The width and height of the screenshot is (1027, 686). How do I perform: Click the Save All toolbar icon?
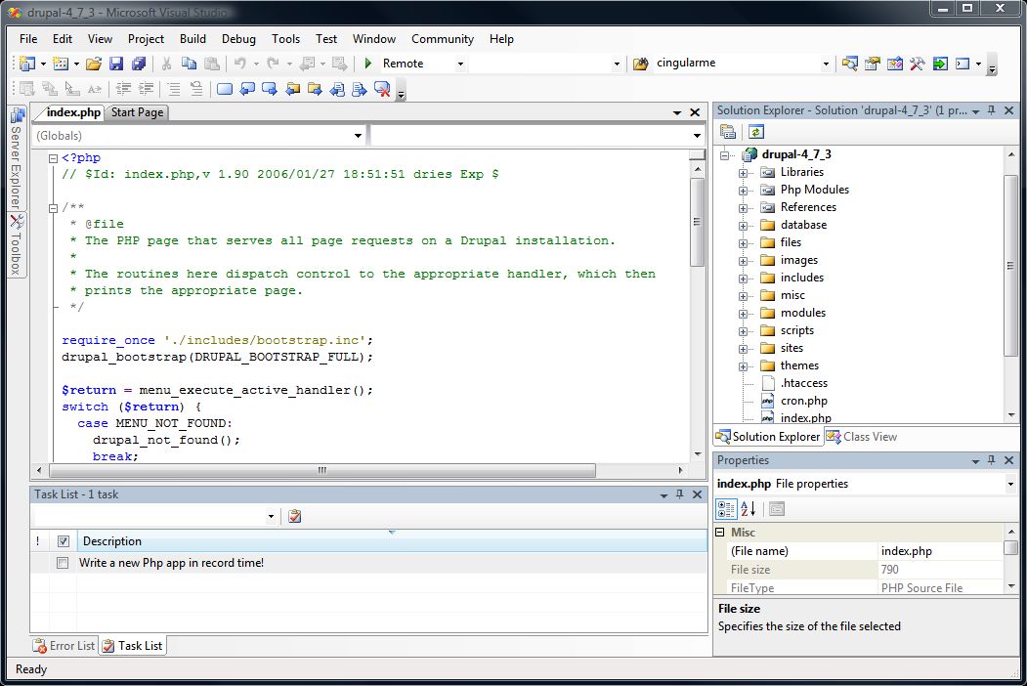[138, 64]
